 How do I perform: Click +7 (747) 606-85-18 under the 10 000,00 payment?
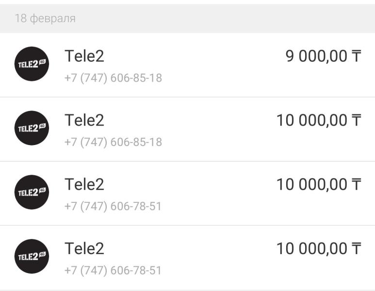tap(113, 142)
